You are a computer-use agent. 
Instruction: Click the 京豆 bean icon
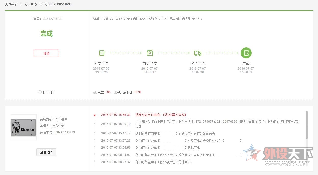point(95,92)
